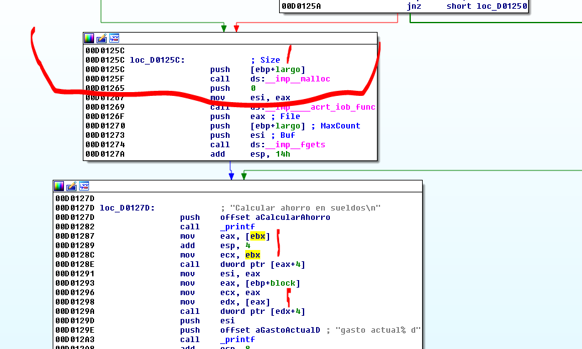This screenshot has width=582, height=349.
Task: Click the MaxCount comment text
Action: (340, 126)
